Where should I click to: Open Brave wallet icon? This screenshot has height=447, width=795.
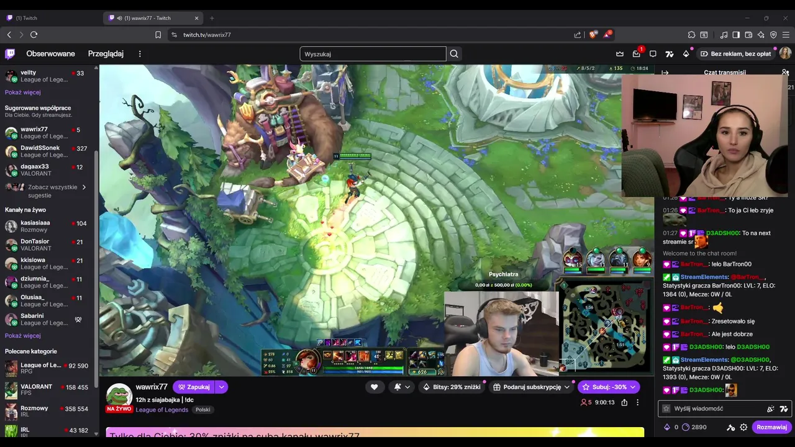(x=748, y=35)
